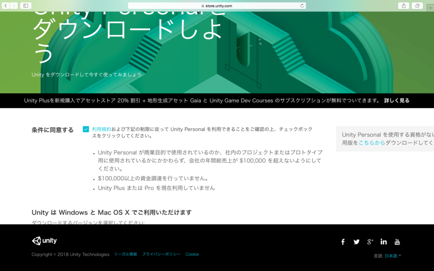Screen dimensions: 434x271
Task: Open Unity's Facebook page icon
Action: click(342, 242)
